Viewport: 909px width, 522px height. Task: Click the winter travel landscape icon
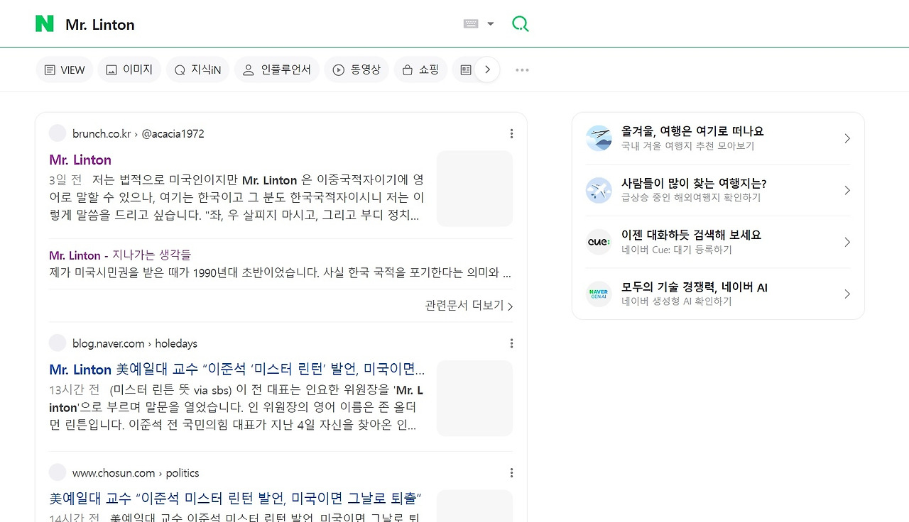point(599,138)
